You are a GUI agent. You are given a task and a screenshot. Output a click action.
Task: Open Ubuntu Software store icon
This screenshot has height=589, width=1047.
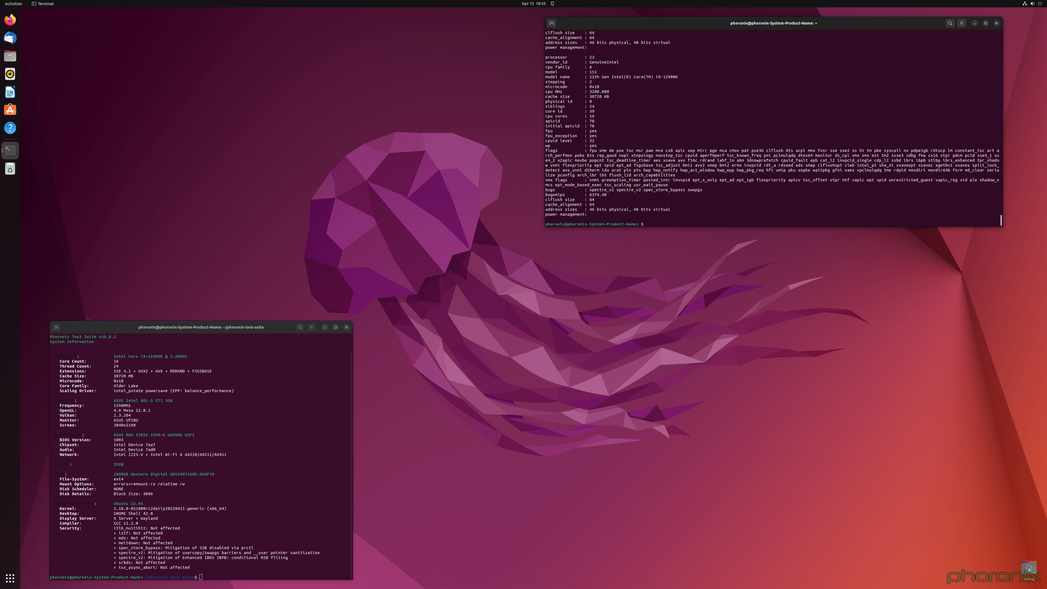coord(10,110)
